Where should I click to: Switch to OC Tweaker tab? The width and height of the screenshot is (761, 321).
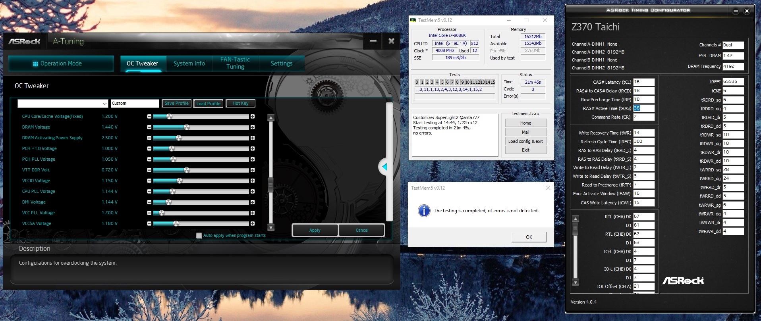tap(142, 63)
